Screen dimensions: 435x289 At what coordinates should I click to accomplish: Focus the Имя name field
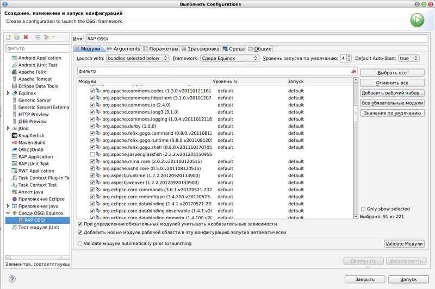click(257, 39)
